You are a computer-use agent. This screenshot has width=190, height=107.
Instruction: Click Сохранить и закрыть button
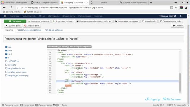tap(39, 21)
